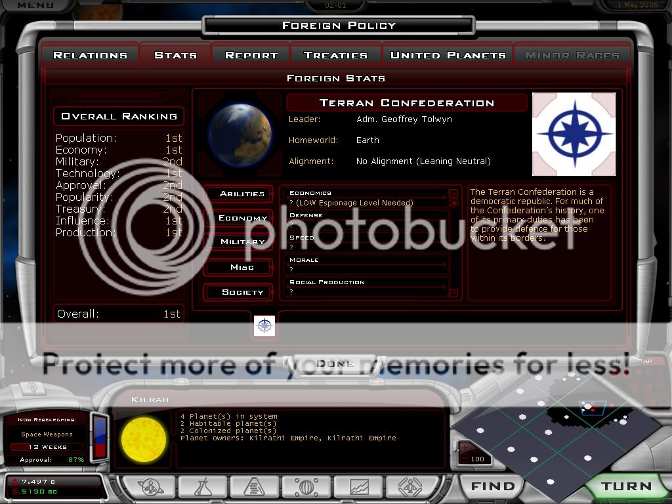Screen dimensions: 672x504
Task: Click the Find button
Action: pyautogui.click(x=493, y=486)
